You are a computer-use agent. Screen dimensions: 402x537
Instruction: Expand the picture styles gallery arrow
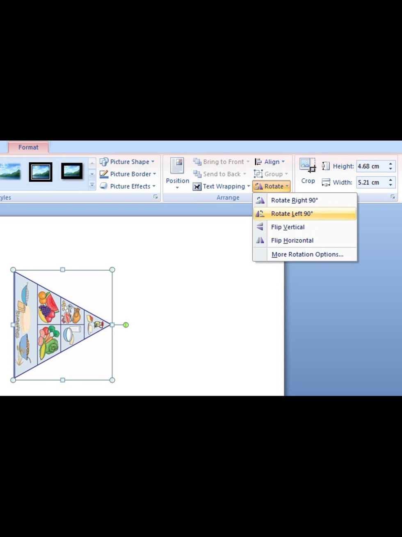[x=92, y=186]
